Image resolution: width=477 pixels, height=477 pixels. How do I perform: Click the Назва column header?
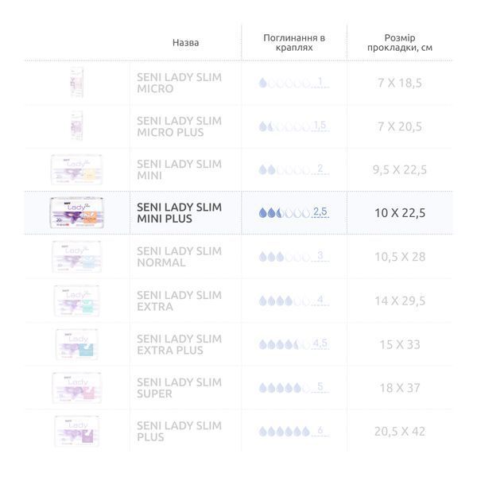point(185,43)
